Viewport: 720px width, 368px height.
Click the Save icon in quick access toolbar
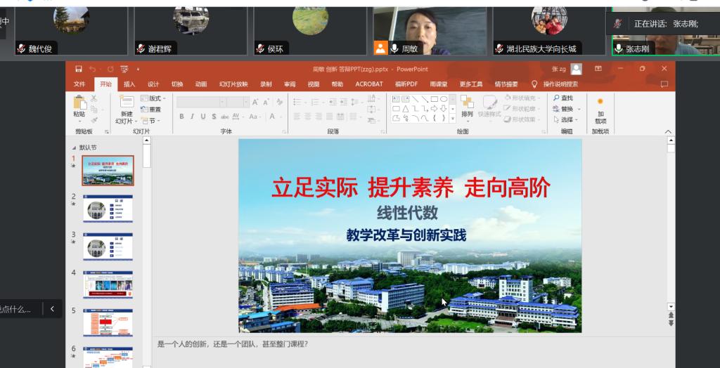(79, 69)
